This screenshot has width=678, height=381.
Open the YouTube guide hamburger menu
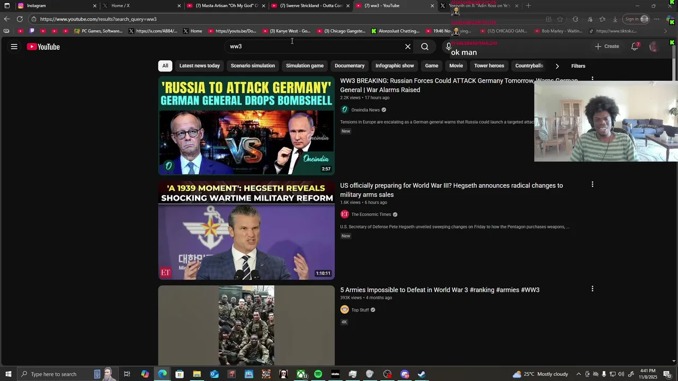14,47
